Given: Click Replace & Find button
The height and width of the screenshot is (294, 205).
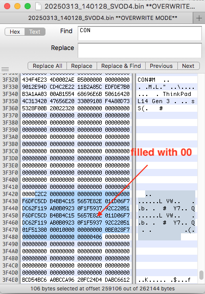Looking at the screenshot, I should [x=121, y=66].
